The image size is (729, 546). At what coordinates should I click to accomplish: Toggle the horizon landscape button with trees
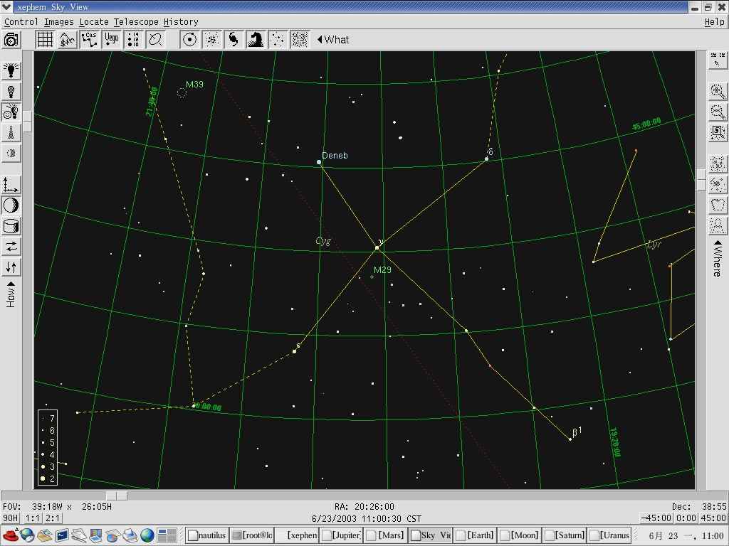(67, 40)
